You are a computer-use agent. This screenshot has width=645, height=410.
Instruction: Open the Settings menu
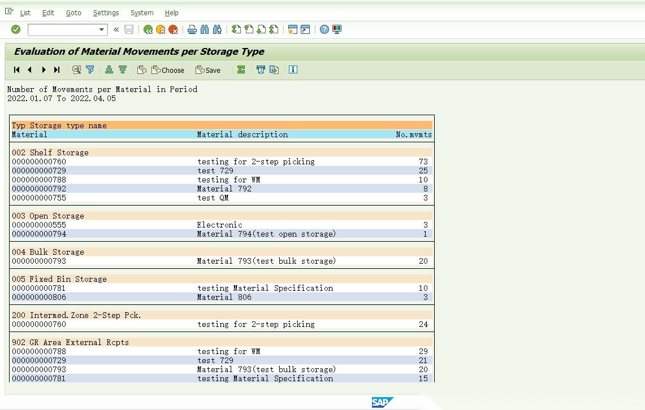point(106,13)
